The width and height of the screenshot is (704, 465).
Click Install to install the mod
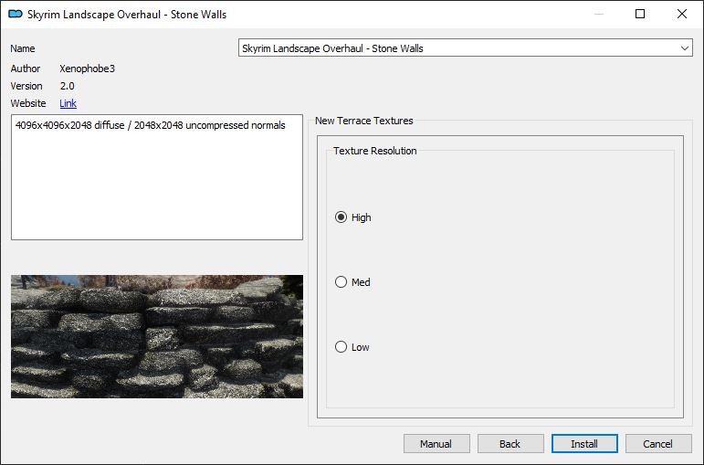[584, 444]
